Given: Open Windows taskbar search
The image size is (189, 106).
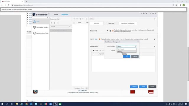Looking at the screenshot, I should [7, 104].
